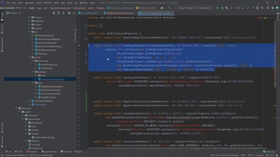Toggle the Structure sidebar tab
The width and height of the screenshot is (280, 157).
(2, 127)
